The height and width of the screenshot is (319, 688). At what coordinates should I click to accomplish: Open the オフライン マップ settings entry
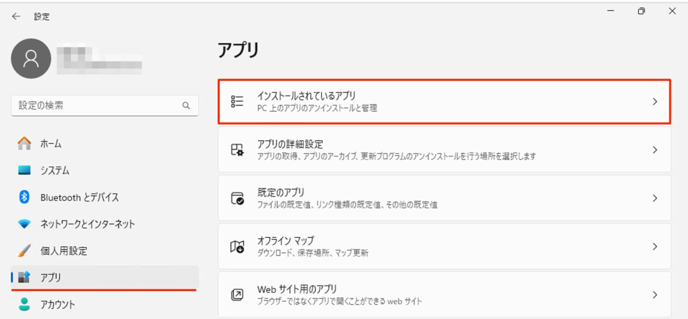285,241
